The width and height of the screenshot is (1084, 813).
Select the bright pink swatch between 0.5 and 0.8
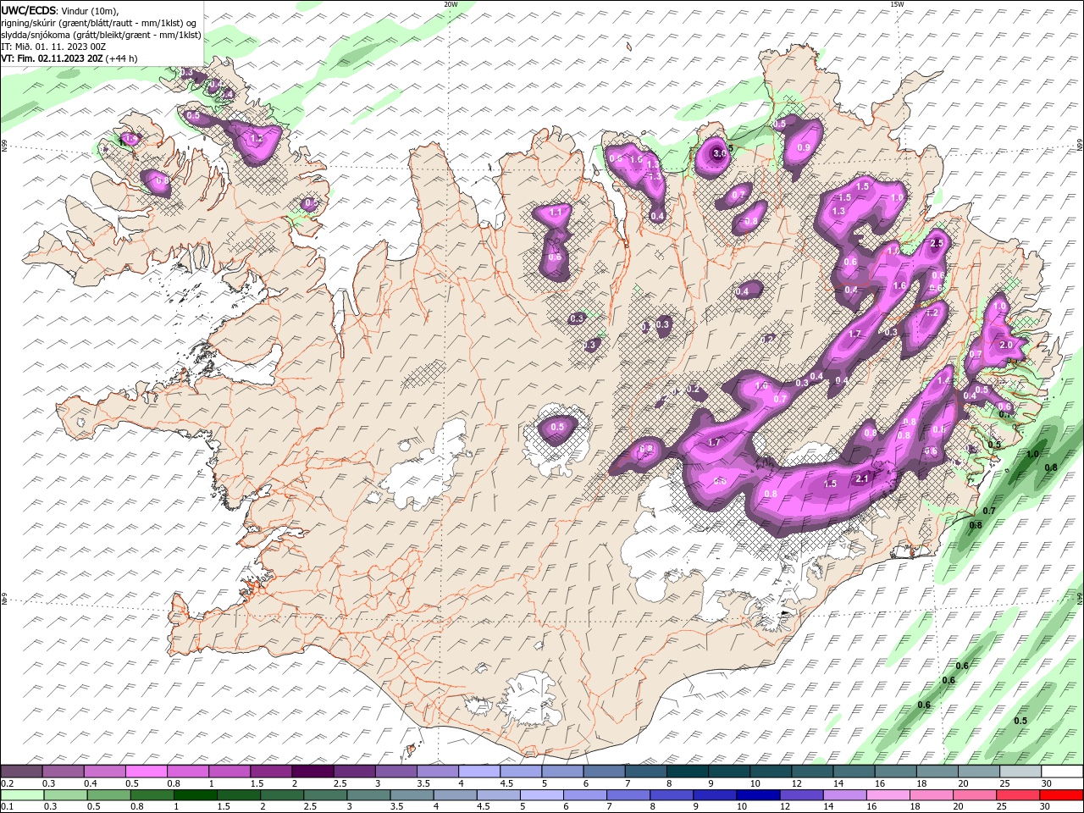(146, 772)
